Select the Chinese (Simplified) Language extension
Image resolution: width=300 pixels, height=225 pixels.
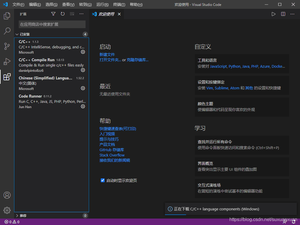[x=52, y=83]
